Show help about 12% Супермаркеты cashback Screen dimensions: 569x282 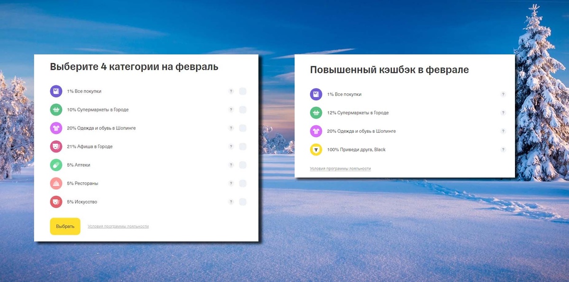coord(503,113)
